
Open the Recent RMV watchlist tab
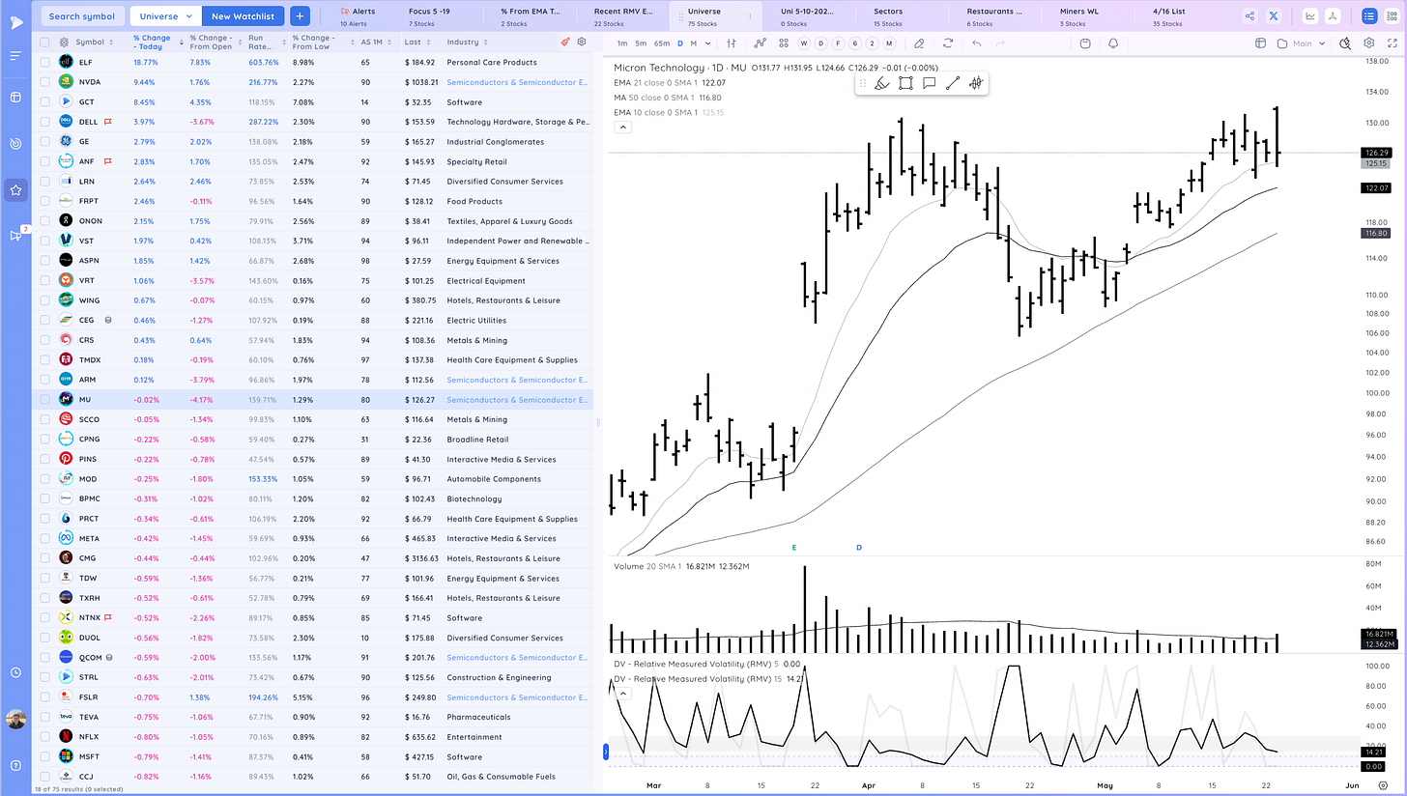[x=622, y=15]
